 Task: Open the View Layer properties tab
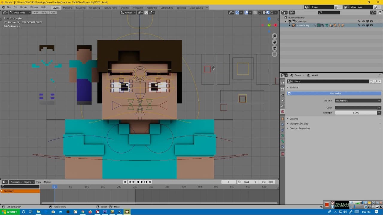tap(283, 101)
